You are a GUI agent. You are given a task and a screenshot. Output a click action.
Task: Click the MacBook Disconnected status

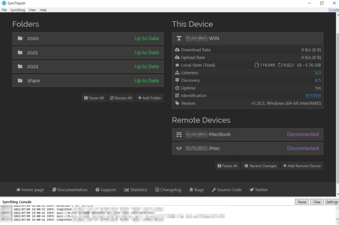tap(302, 134)
